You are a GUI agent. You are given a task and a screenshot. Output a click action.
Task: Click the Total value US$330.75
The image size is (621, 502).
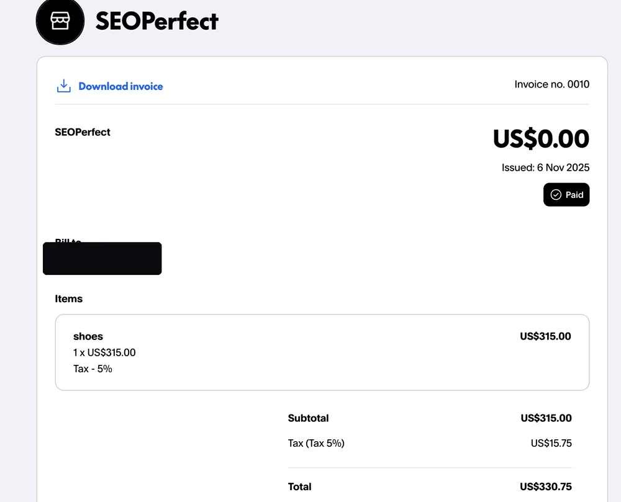coord(546,486)
